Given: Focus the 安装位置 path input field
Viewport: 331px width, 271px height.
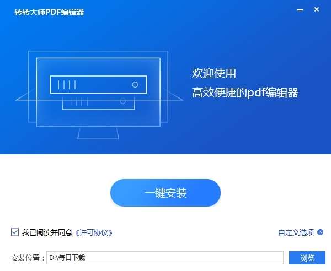Looking at the screenshot, I should tap(165, 258).
